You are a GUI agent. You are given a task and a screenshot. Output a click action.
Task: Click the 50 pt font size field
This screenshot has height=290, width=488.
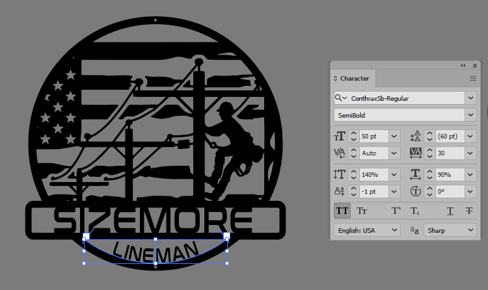click(373, 136)
